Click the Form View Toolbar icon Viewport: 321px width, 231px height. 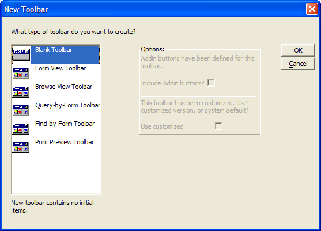[21, 73]
